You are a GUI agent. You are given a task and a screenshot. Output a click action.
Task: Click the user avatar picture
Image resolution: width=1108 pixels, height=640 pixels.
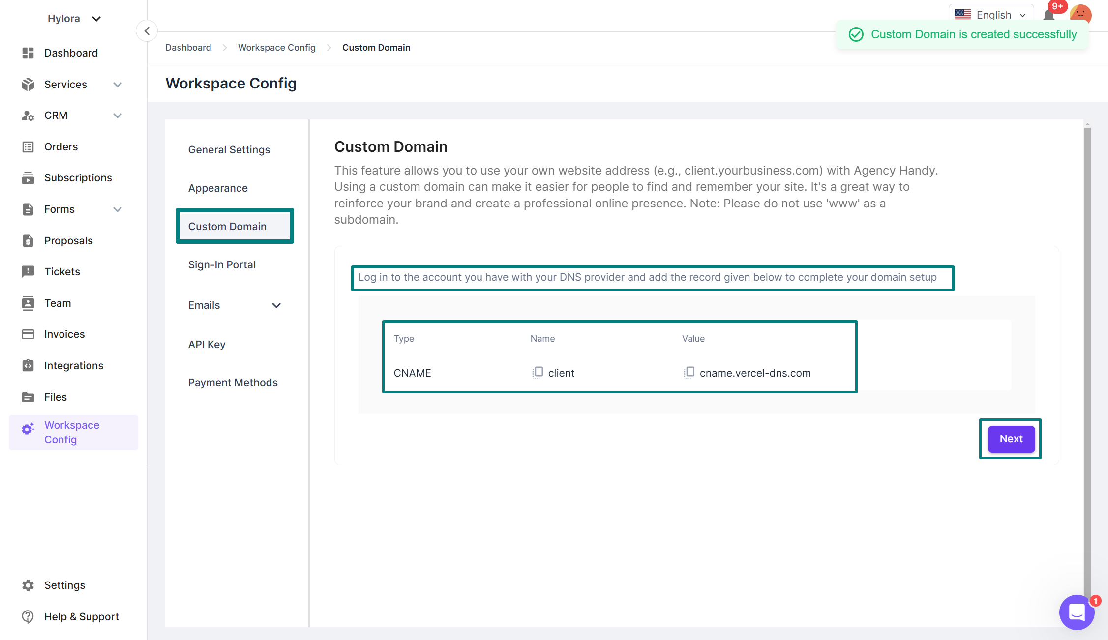(1080, 13)
